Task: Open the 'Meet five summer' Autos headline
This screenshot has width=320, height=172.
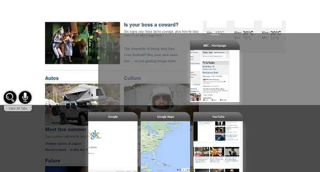Action: pyautogui.click(x=66, y=130)
